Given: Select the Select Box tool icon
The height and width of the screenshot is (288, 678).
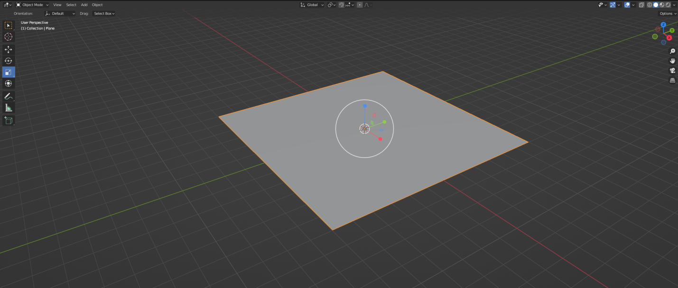Looking at the screenshot, I should (x=9, y=25).
